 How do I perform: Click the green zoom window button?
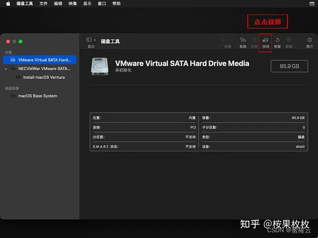[x=20, y=41]
